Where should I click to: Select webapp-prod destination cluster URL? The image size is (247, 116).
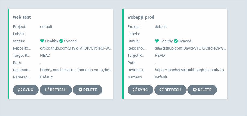(x=190, y=70)
